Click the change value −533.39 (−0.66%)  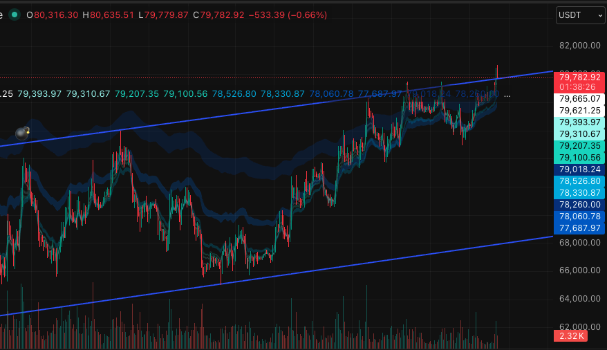point(288,15)
